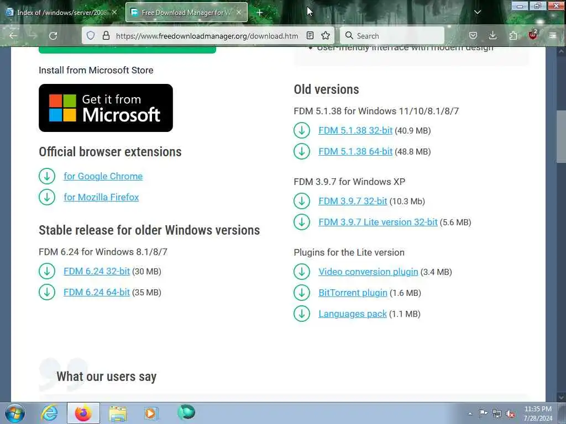Click download arrow icon beside Google Chrome

click(47, 176)
